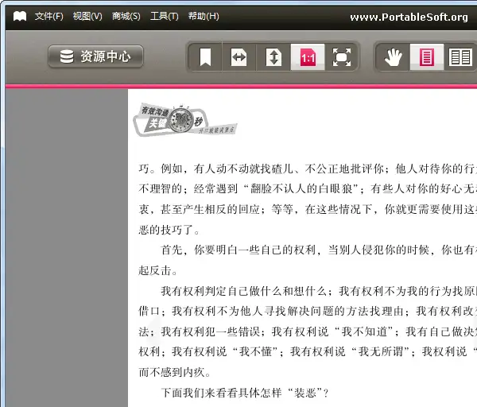Viewport: 477px width, 407px height.
Task: Switch to single page layout
Action: pyautogui.click(x=427, y=57)
